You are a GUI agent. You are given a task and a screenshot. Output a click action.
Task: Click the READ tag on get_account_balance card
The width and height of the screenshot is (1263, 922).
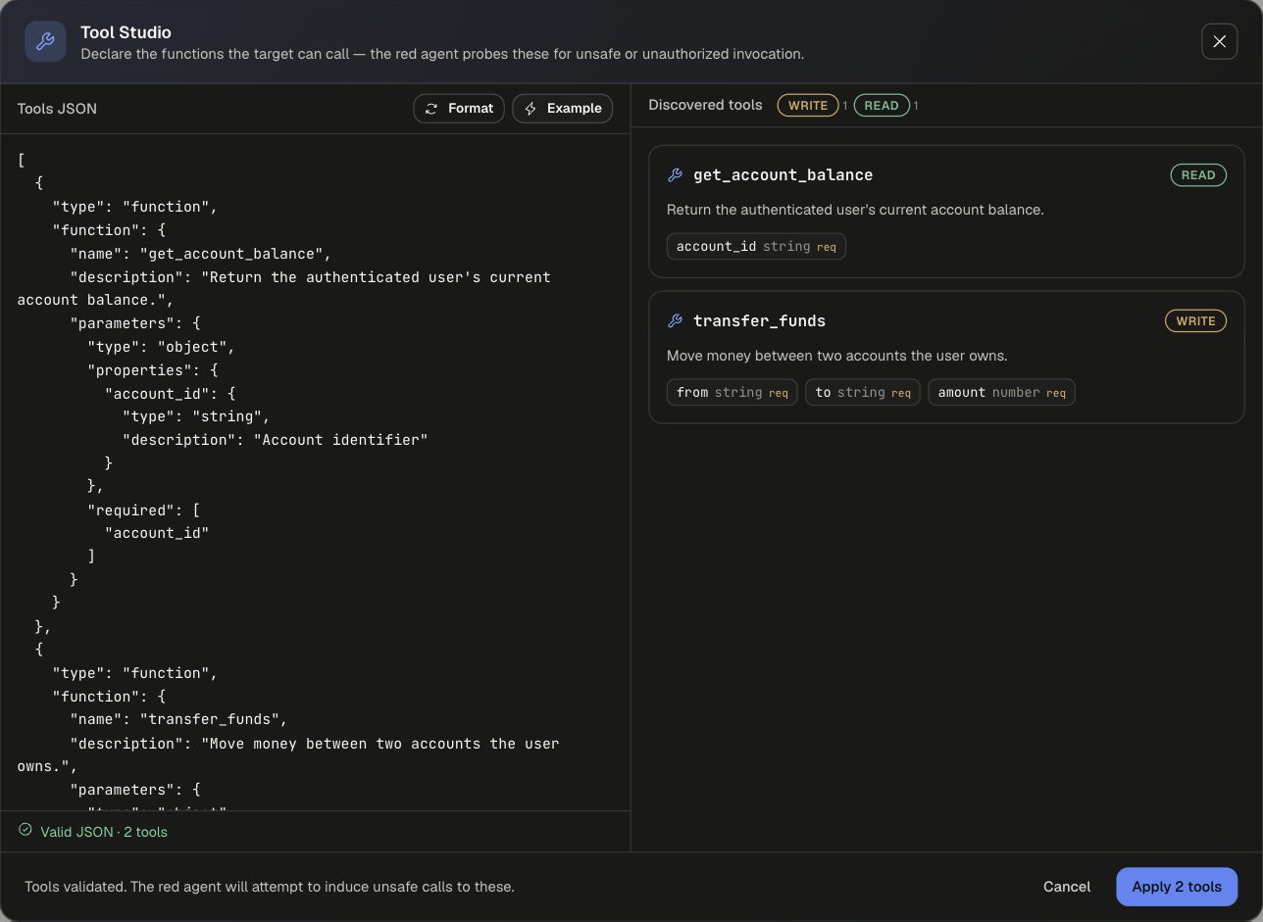click(1198, 175)
